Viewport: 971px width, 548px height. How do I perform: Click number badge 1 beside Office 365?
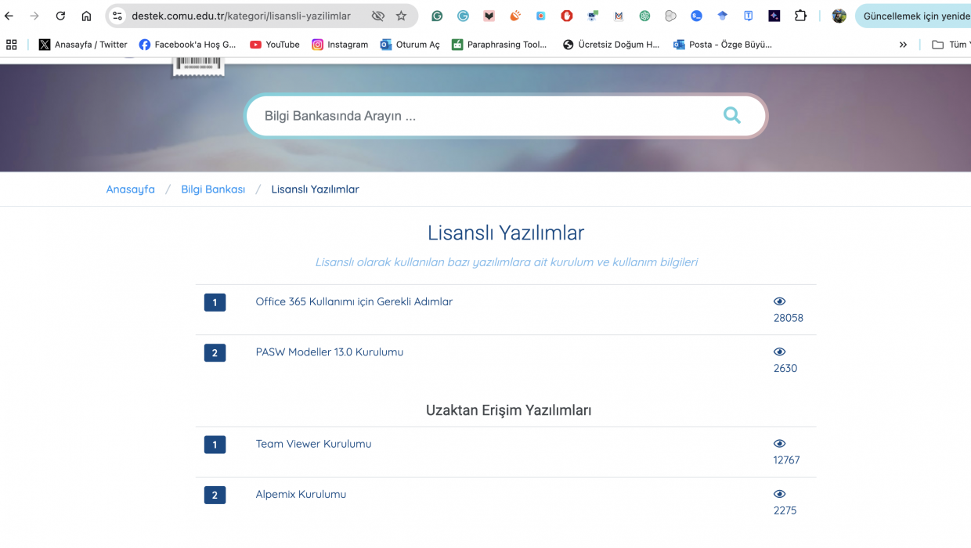coord(215,302)
